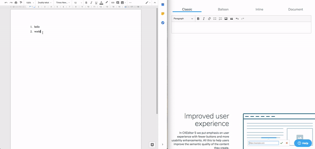Open the highlight color picker
This screenshot has width=315, height=149.
pyautogui.click(x=107, y=3)
